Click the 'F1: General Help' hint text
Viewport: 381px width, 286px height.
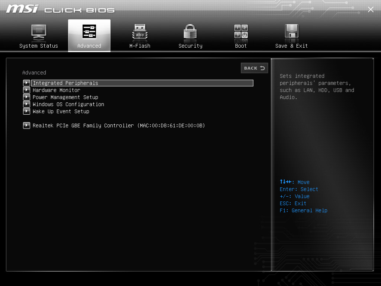pyautogui.click(x=304, y=210)
